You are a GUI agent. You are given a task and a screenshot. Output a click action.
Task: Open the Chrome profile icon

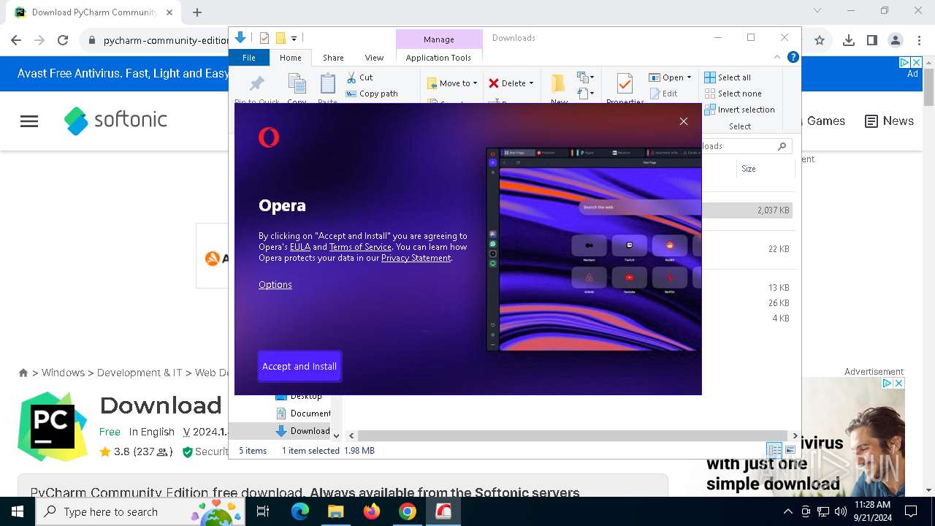[x=895, y=40]
